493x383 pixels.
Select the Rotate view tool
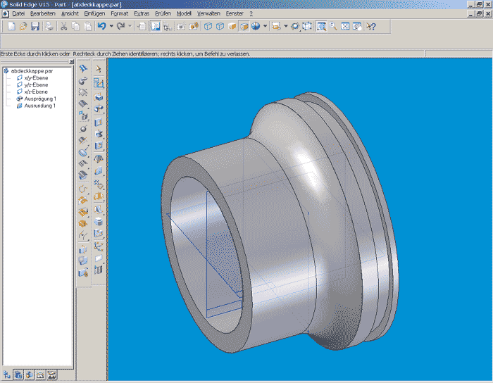(x=295, y=26)
